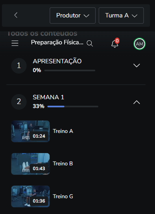Click the Treino B video thumbnail
The height and width of the screenshot is (214, 155).
[30, 164]
